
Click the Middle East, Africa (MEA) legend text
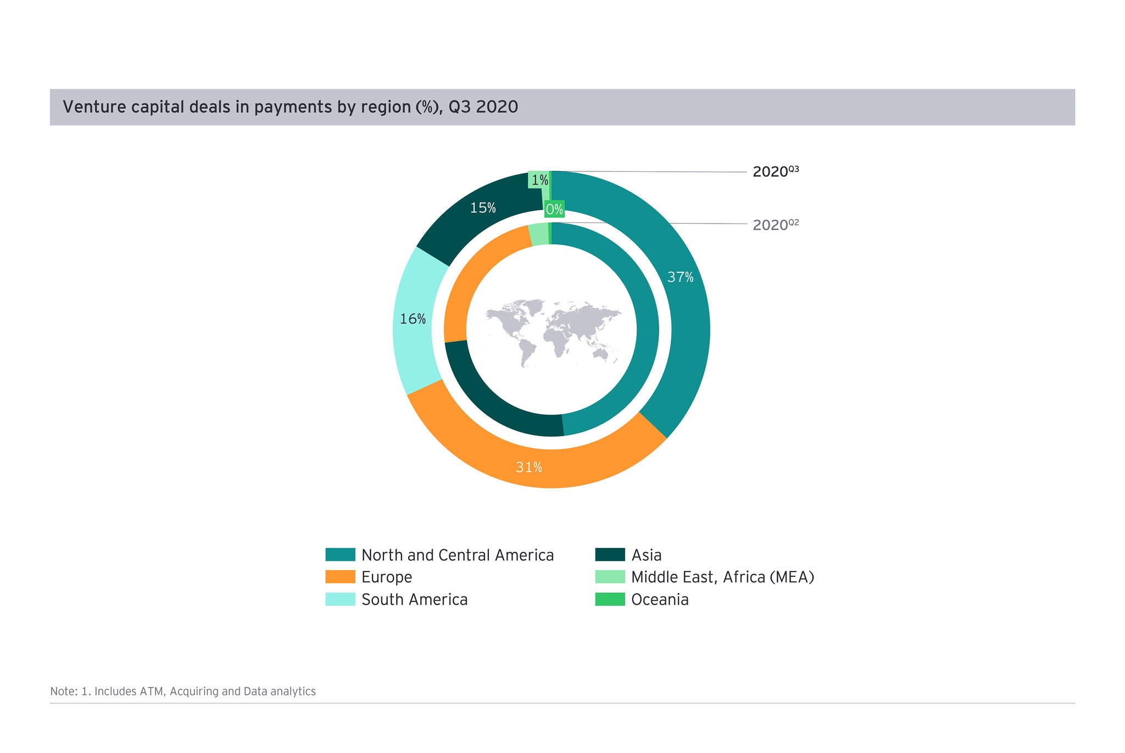722,577
